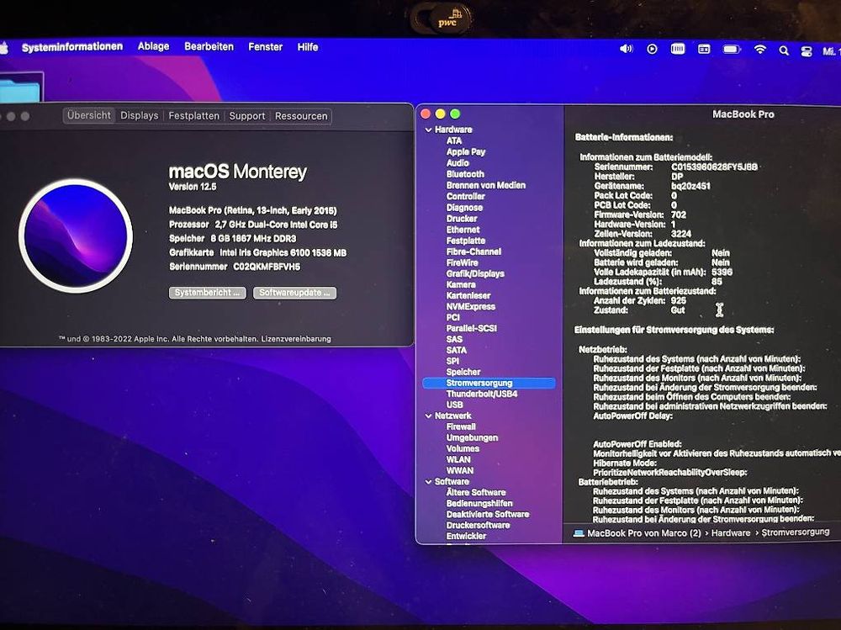Viewport: 841px width, 630px height.
Task: Click the Volle Ladekapazität value 5396
Action: [722, 272]
